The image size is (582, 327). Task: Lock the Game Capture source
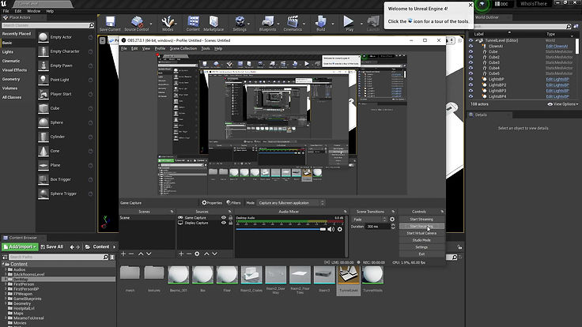click(230, 218)
